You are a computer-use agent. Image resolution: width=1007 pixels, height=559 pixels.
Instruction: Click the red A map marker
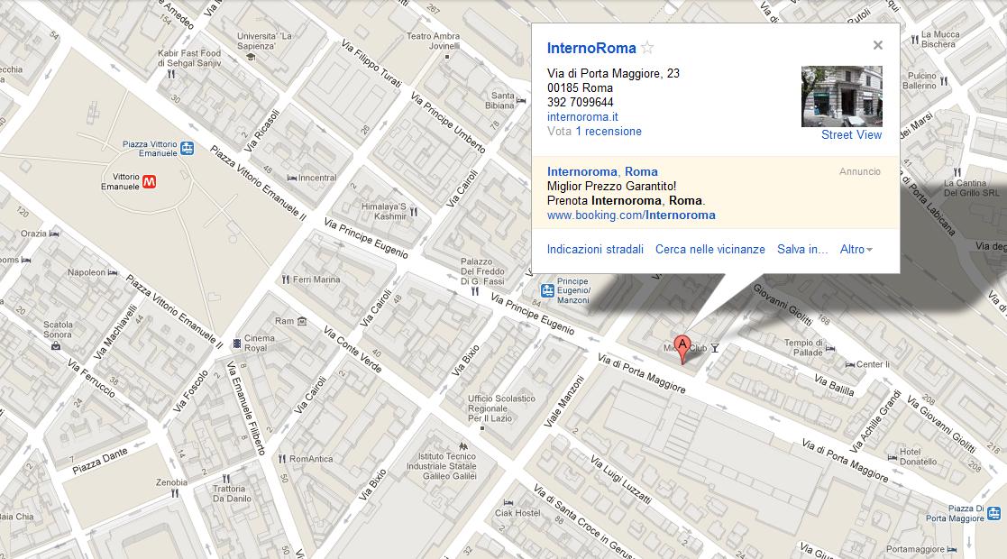(682, 350)
